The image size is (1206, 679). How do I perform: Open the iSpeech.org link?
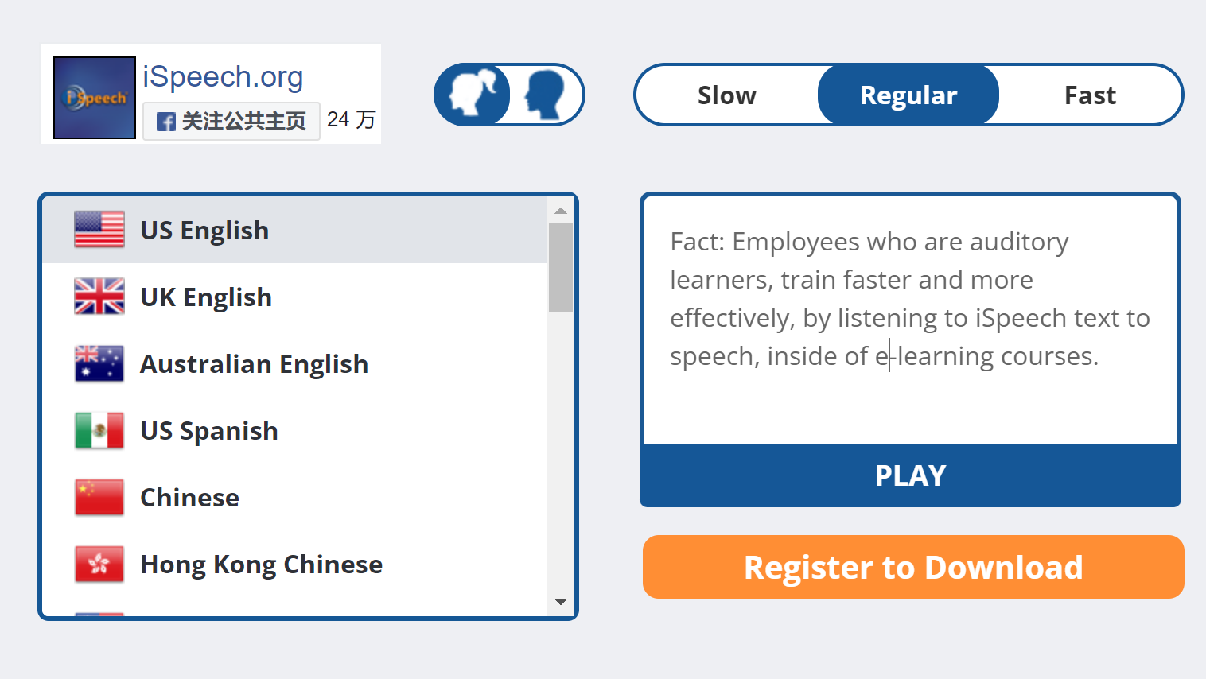[x=223, y=77]
